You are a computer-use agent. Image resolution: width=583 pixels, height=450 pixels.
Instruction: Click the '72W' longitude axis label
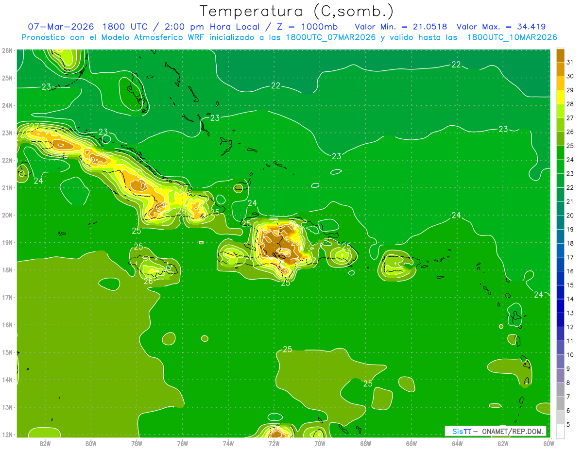[274, 443]
